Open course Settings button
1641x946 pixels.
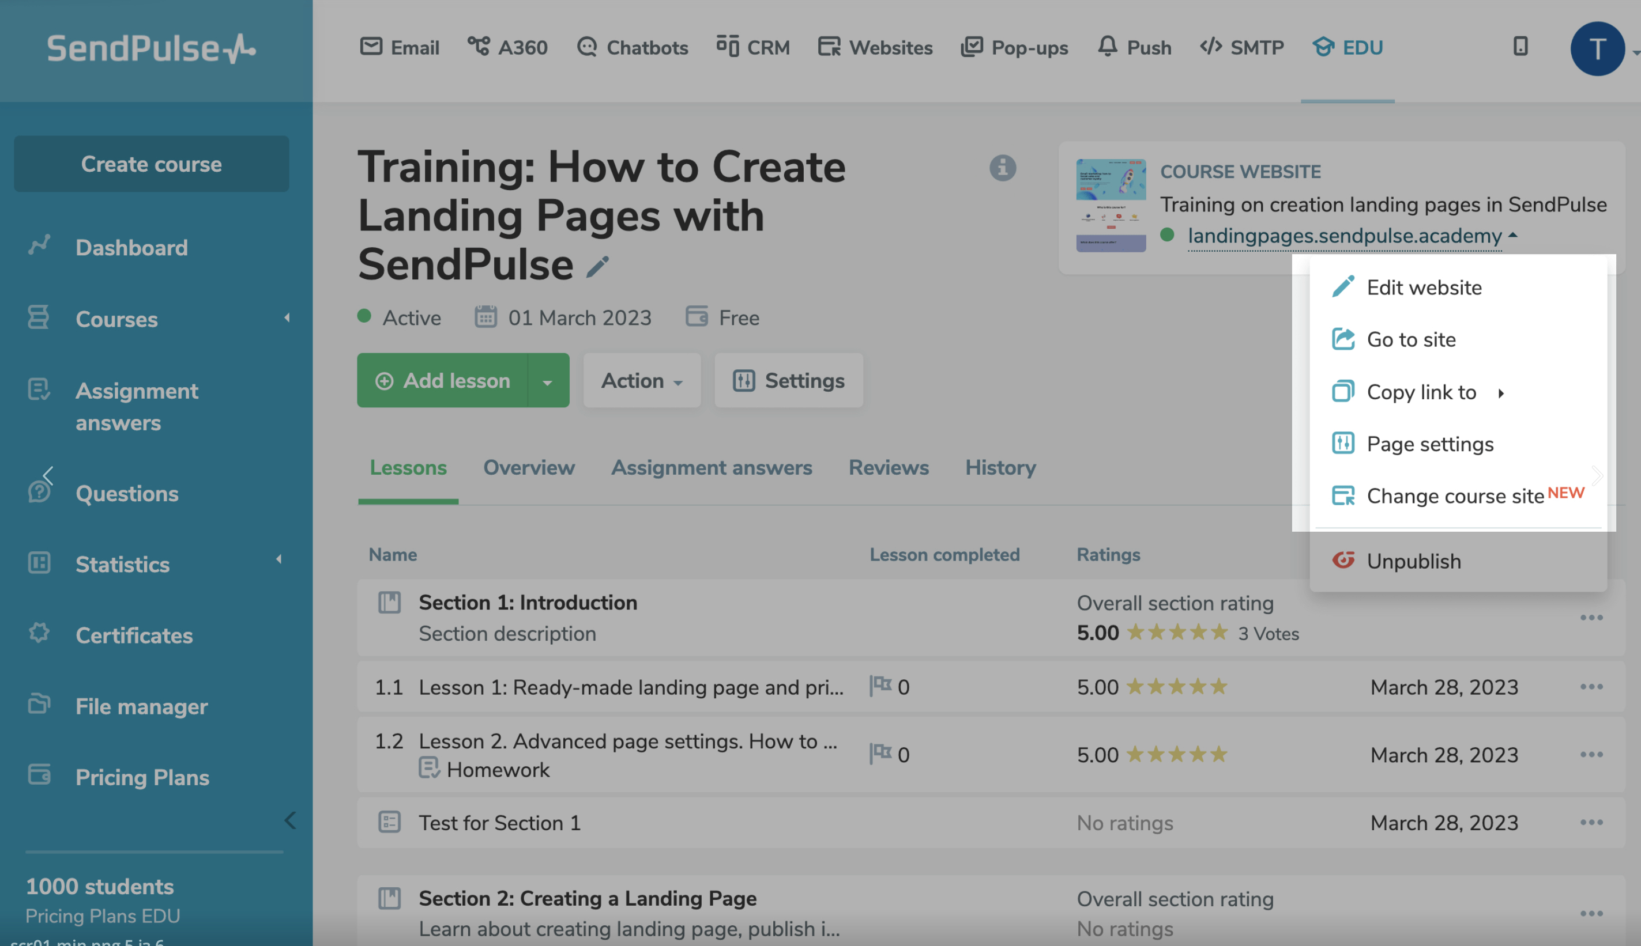pyautogui.click(x=789, y=381)
